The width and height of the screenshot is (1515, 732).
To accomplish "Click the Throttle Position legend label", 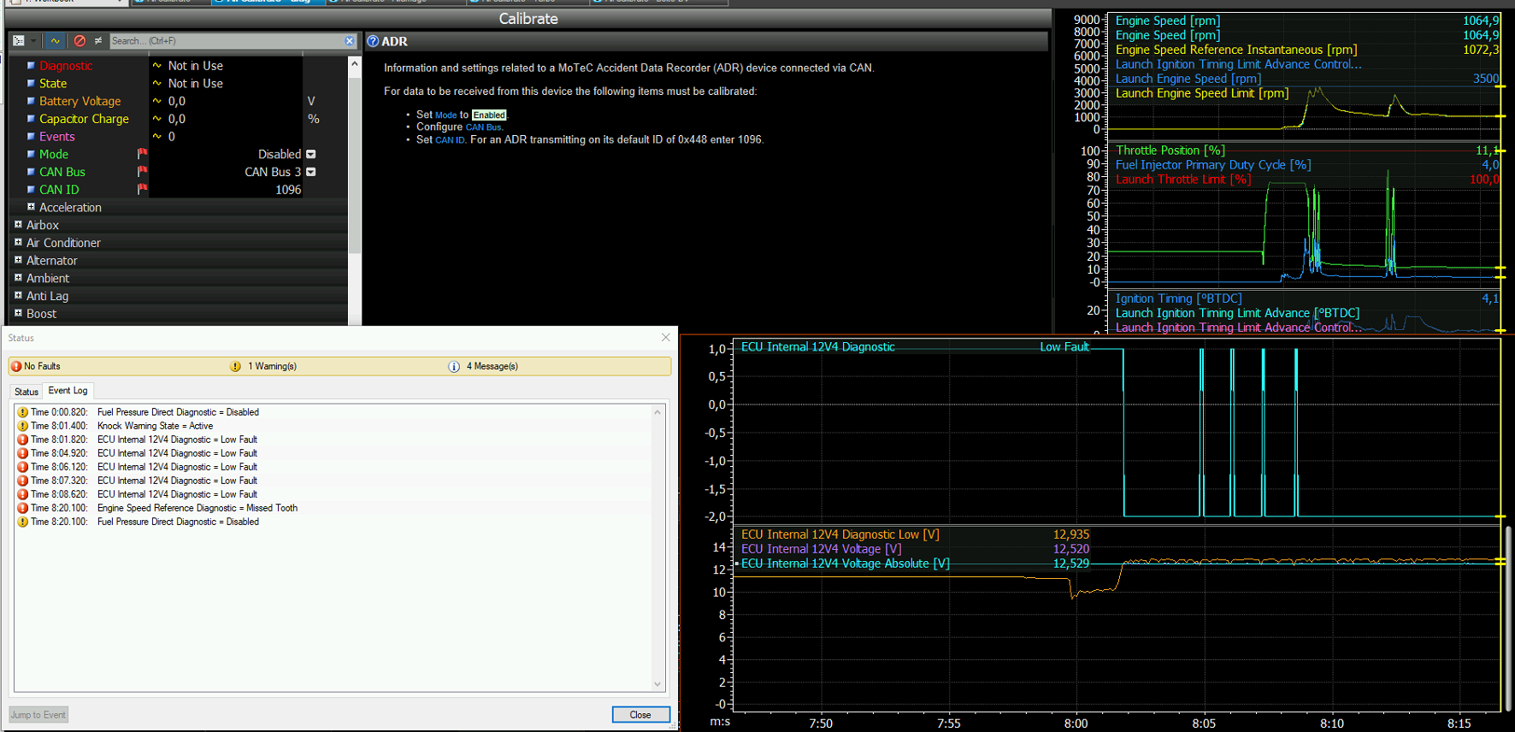I will tap(1170, 151).
